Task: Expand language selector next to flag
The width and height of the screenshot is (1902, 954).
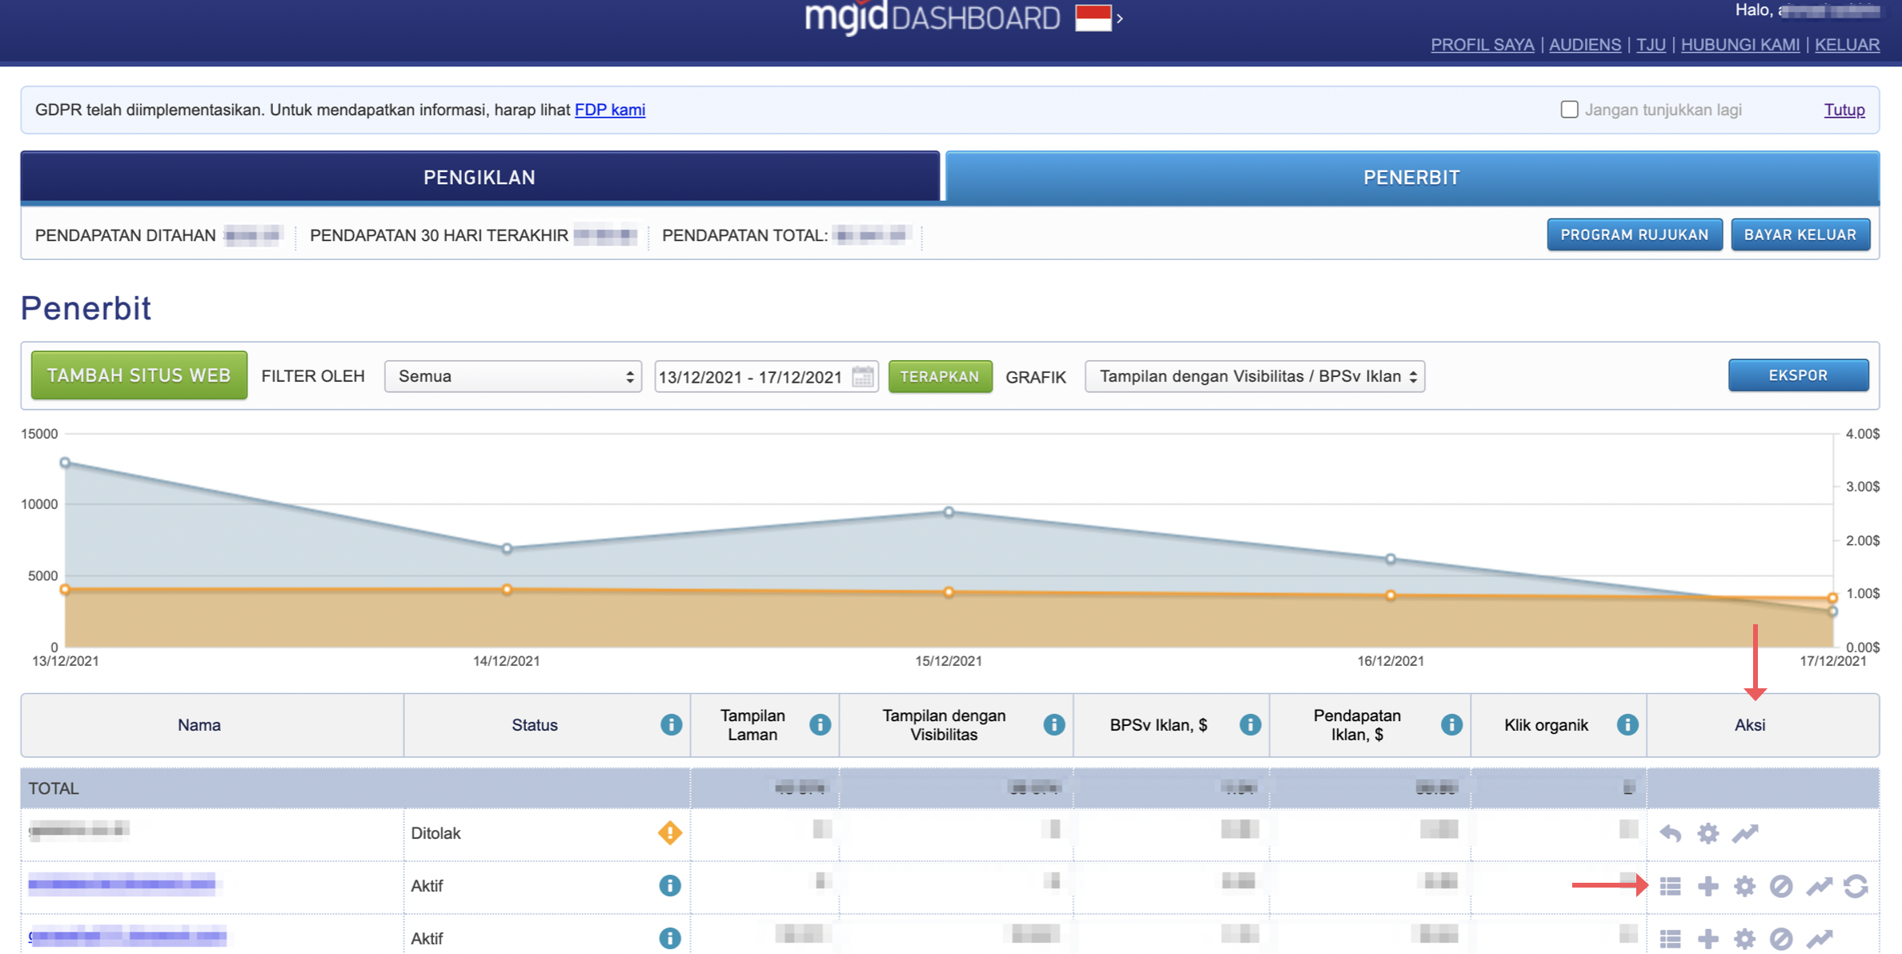Action: pos(1119,18)
